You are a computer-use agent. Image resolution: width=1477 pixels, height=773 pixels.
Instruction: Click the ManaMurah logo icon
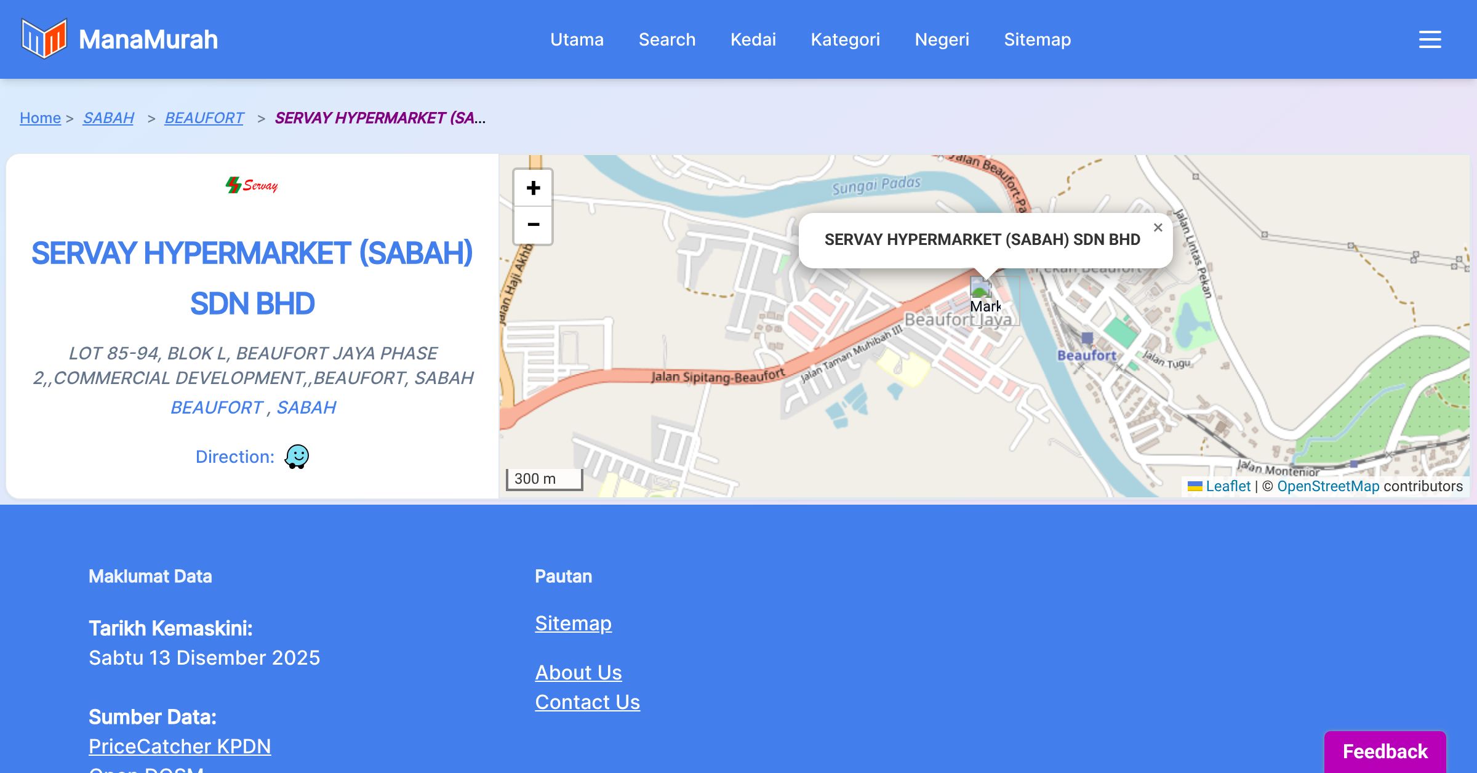[44, 39]
